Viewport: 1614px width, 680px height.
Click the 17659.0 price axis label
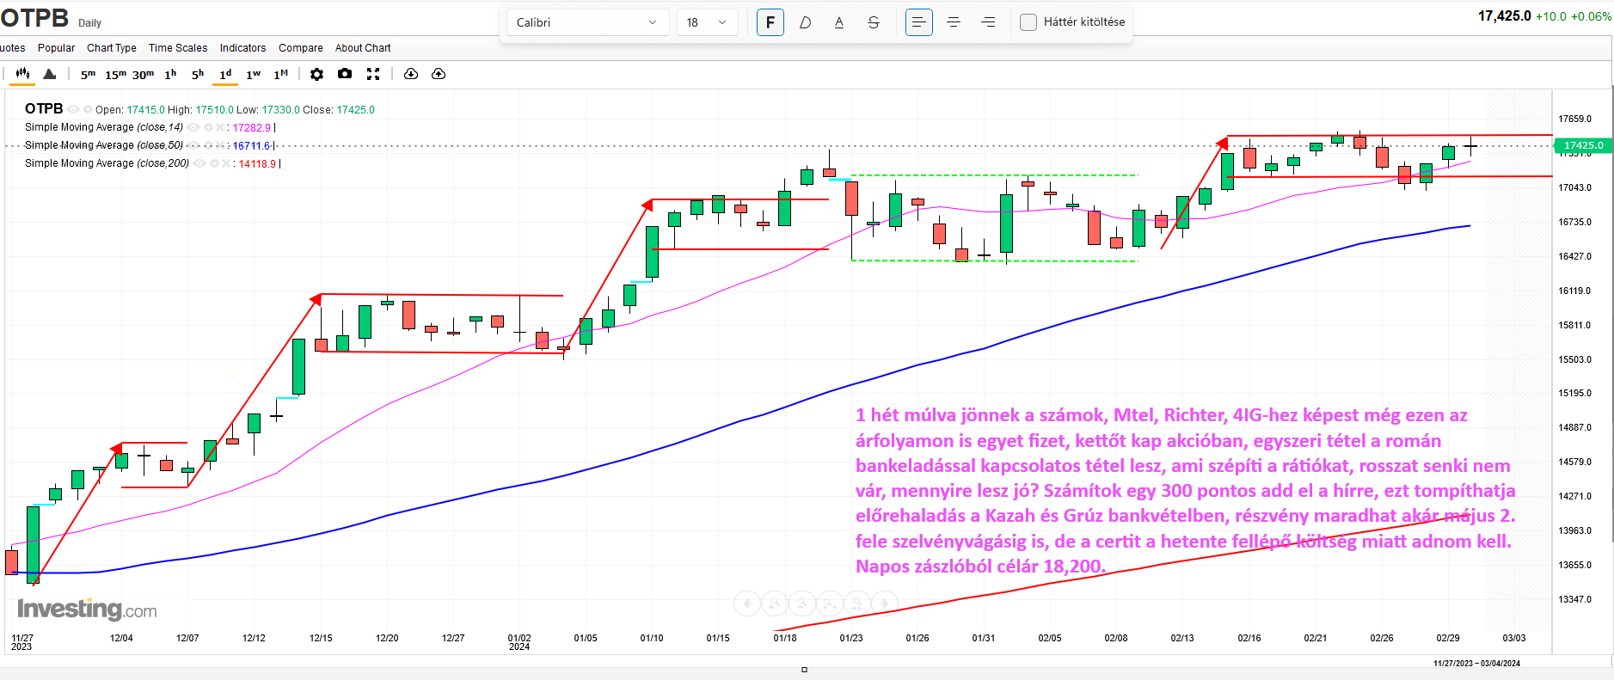tap(1574, 119)
